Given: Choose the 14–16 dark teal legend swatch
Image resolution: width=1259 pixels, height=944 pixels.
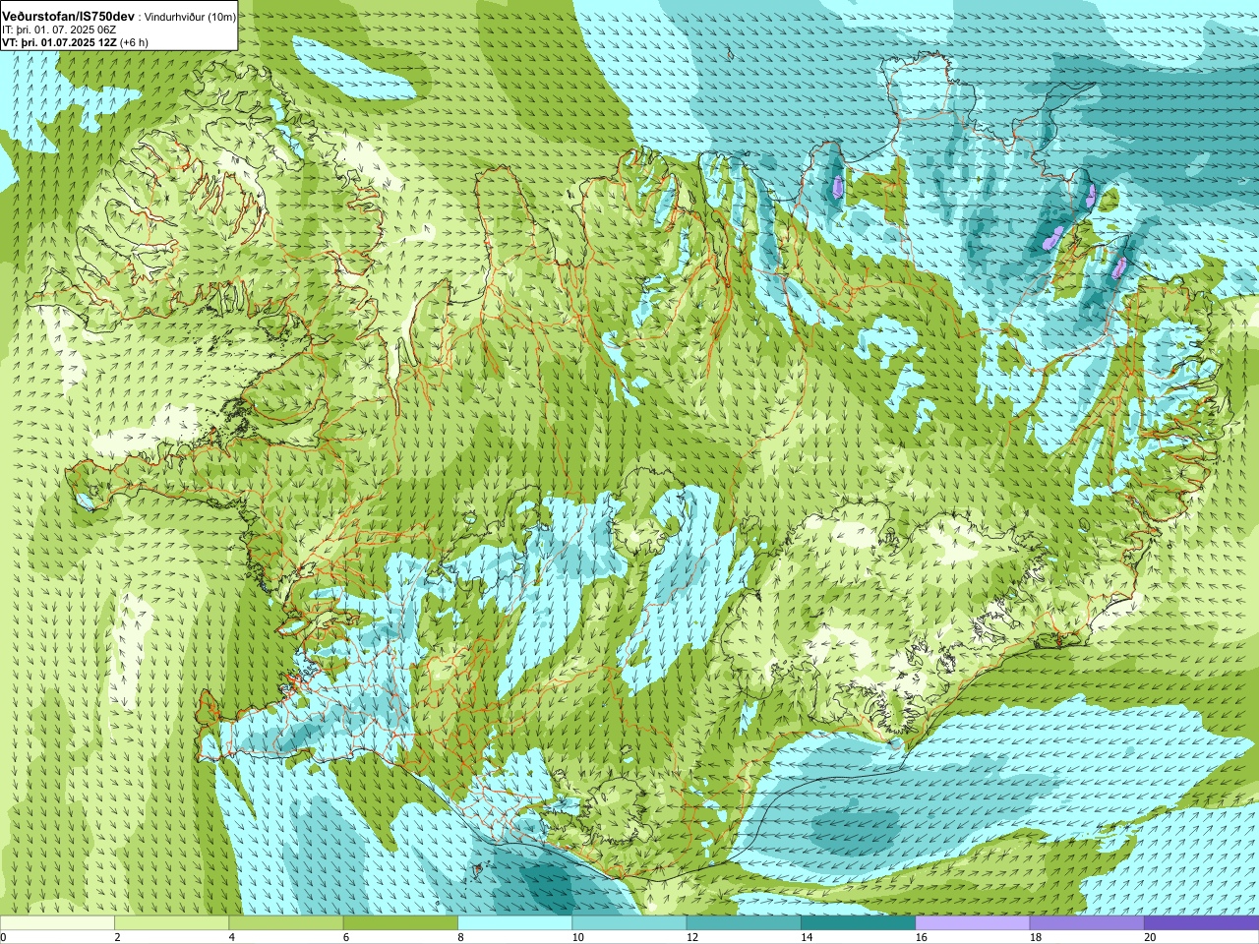Looking at the screenshot, I should pos(858,923).
